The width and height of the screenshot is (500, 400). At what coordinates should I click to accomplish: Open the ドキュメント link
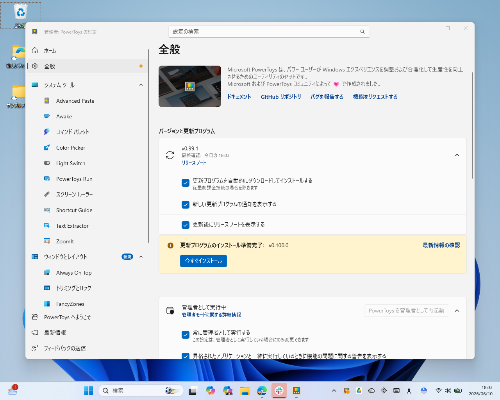coord(239,97)
